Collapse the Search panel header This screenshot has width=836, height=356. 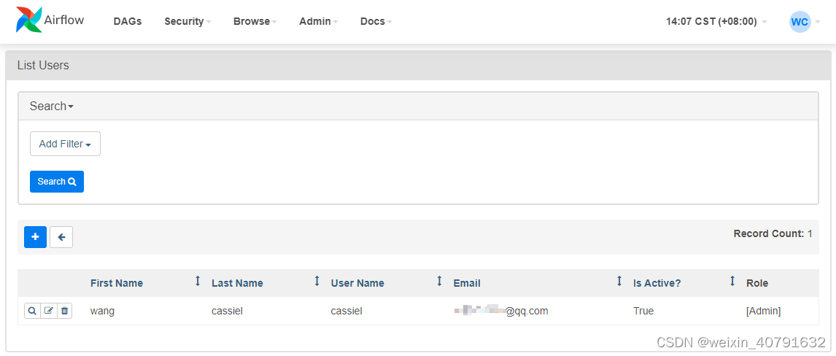(x=51, y=106)
